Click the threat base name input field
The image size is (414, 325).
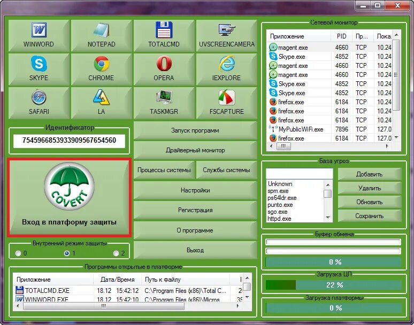coord(300,174)
